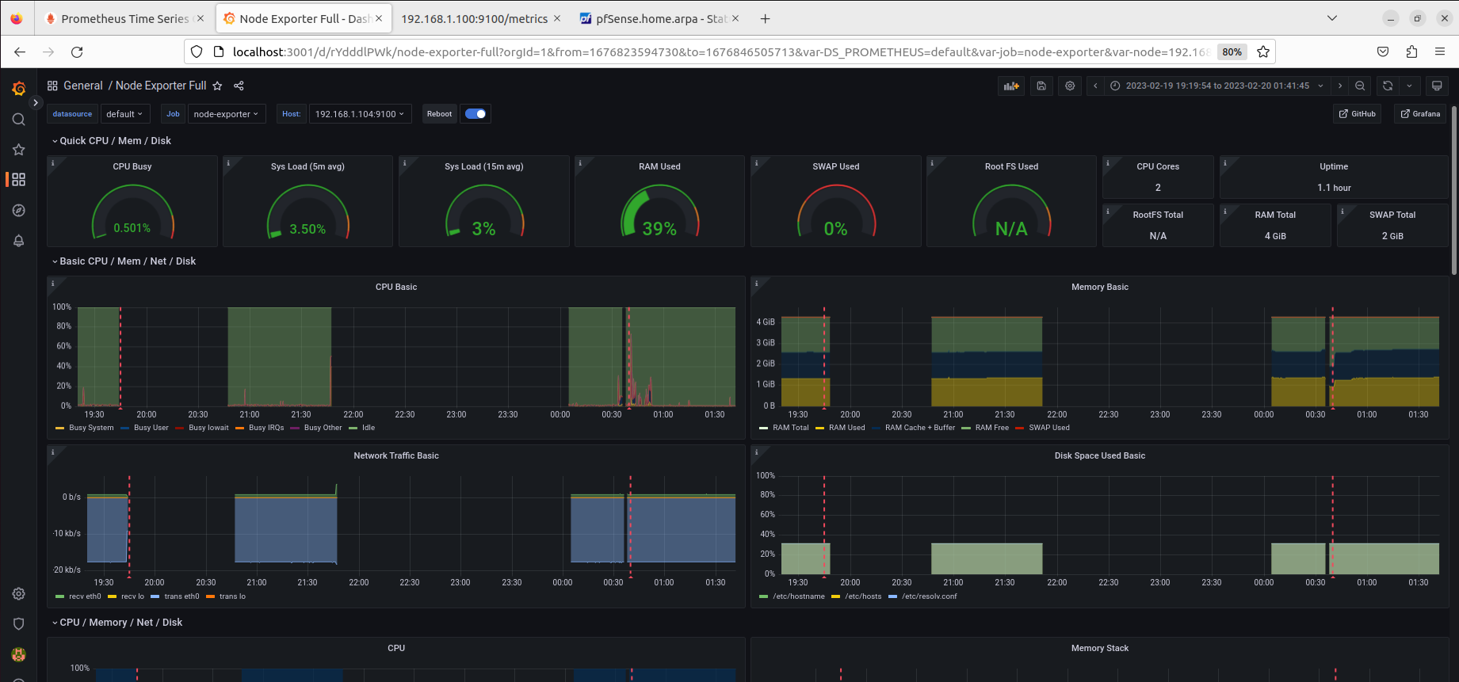Open the Dashboards icon in the sidebar
The width and height of the screenshot is (1459, 682).
click(x=19, y=180)
